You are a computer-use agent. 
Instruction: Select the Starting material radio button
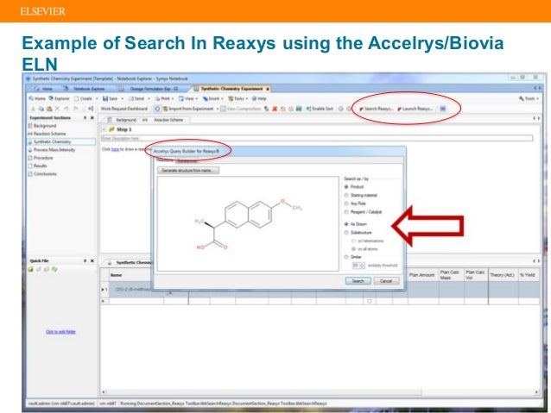coord(346,195)
